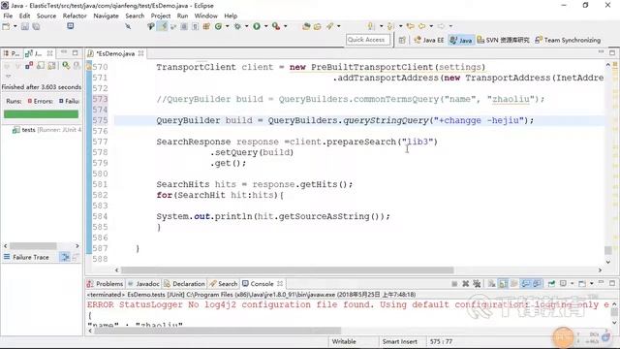Click Clear Console icon
Screen dimensions: 620x349
491,284
